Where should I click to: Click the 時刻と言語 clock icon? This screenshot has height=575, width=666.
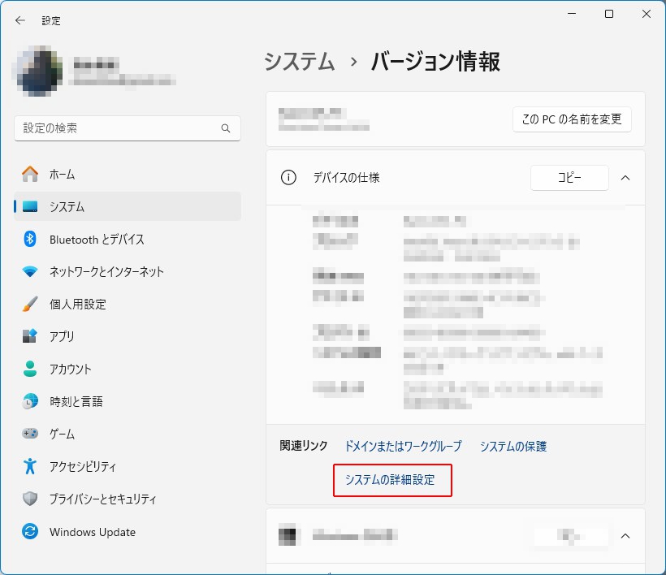coord(30,401)
